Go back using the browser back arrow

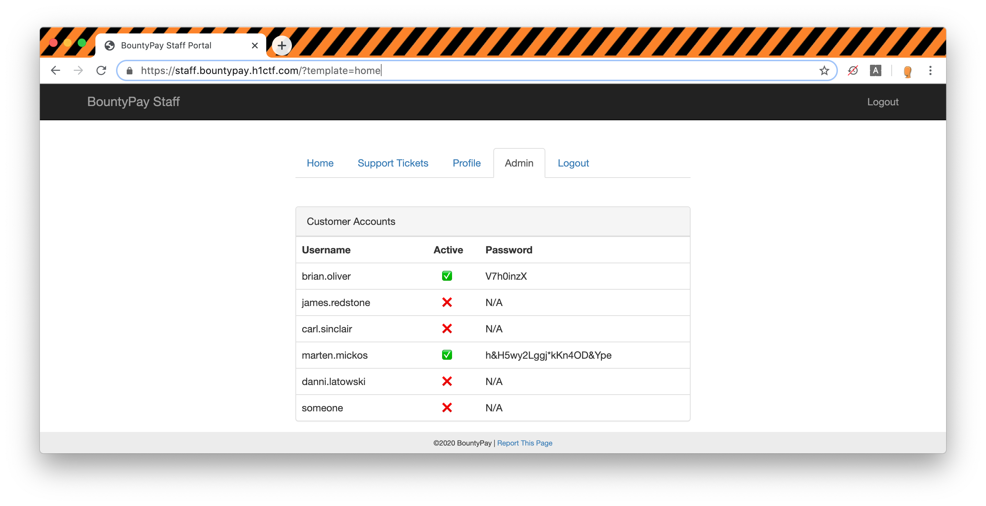[56, 70]
